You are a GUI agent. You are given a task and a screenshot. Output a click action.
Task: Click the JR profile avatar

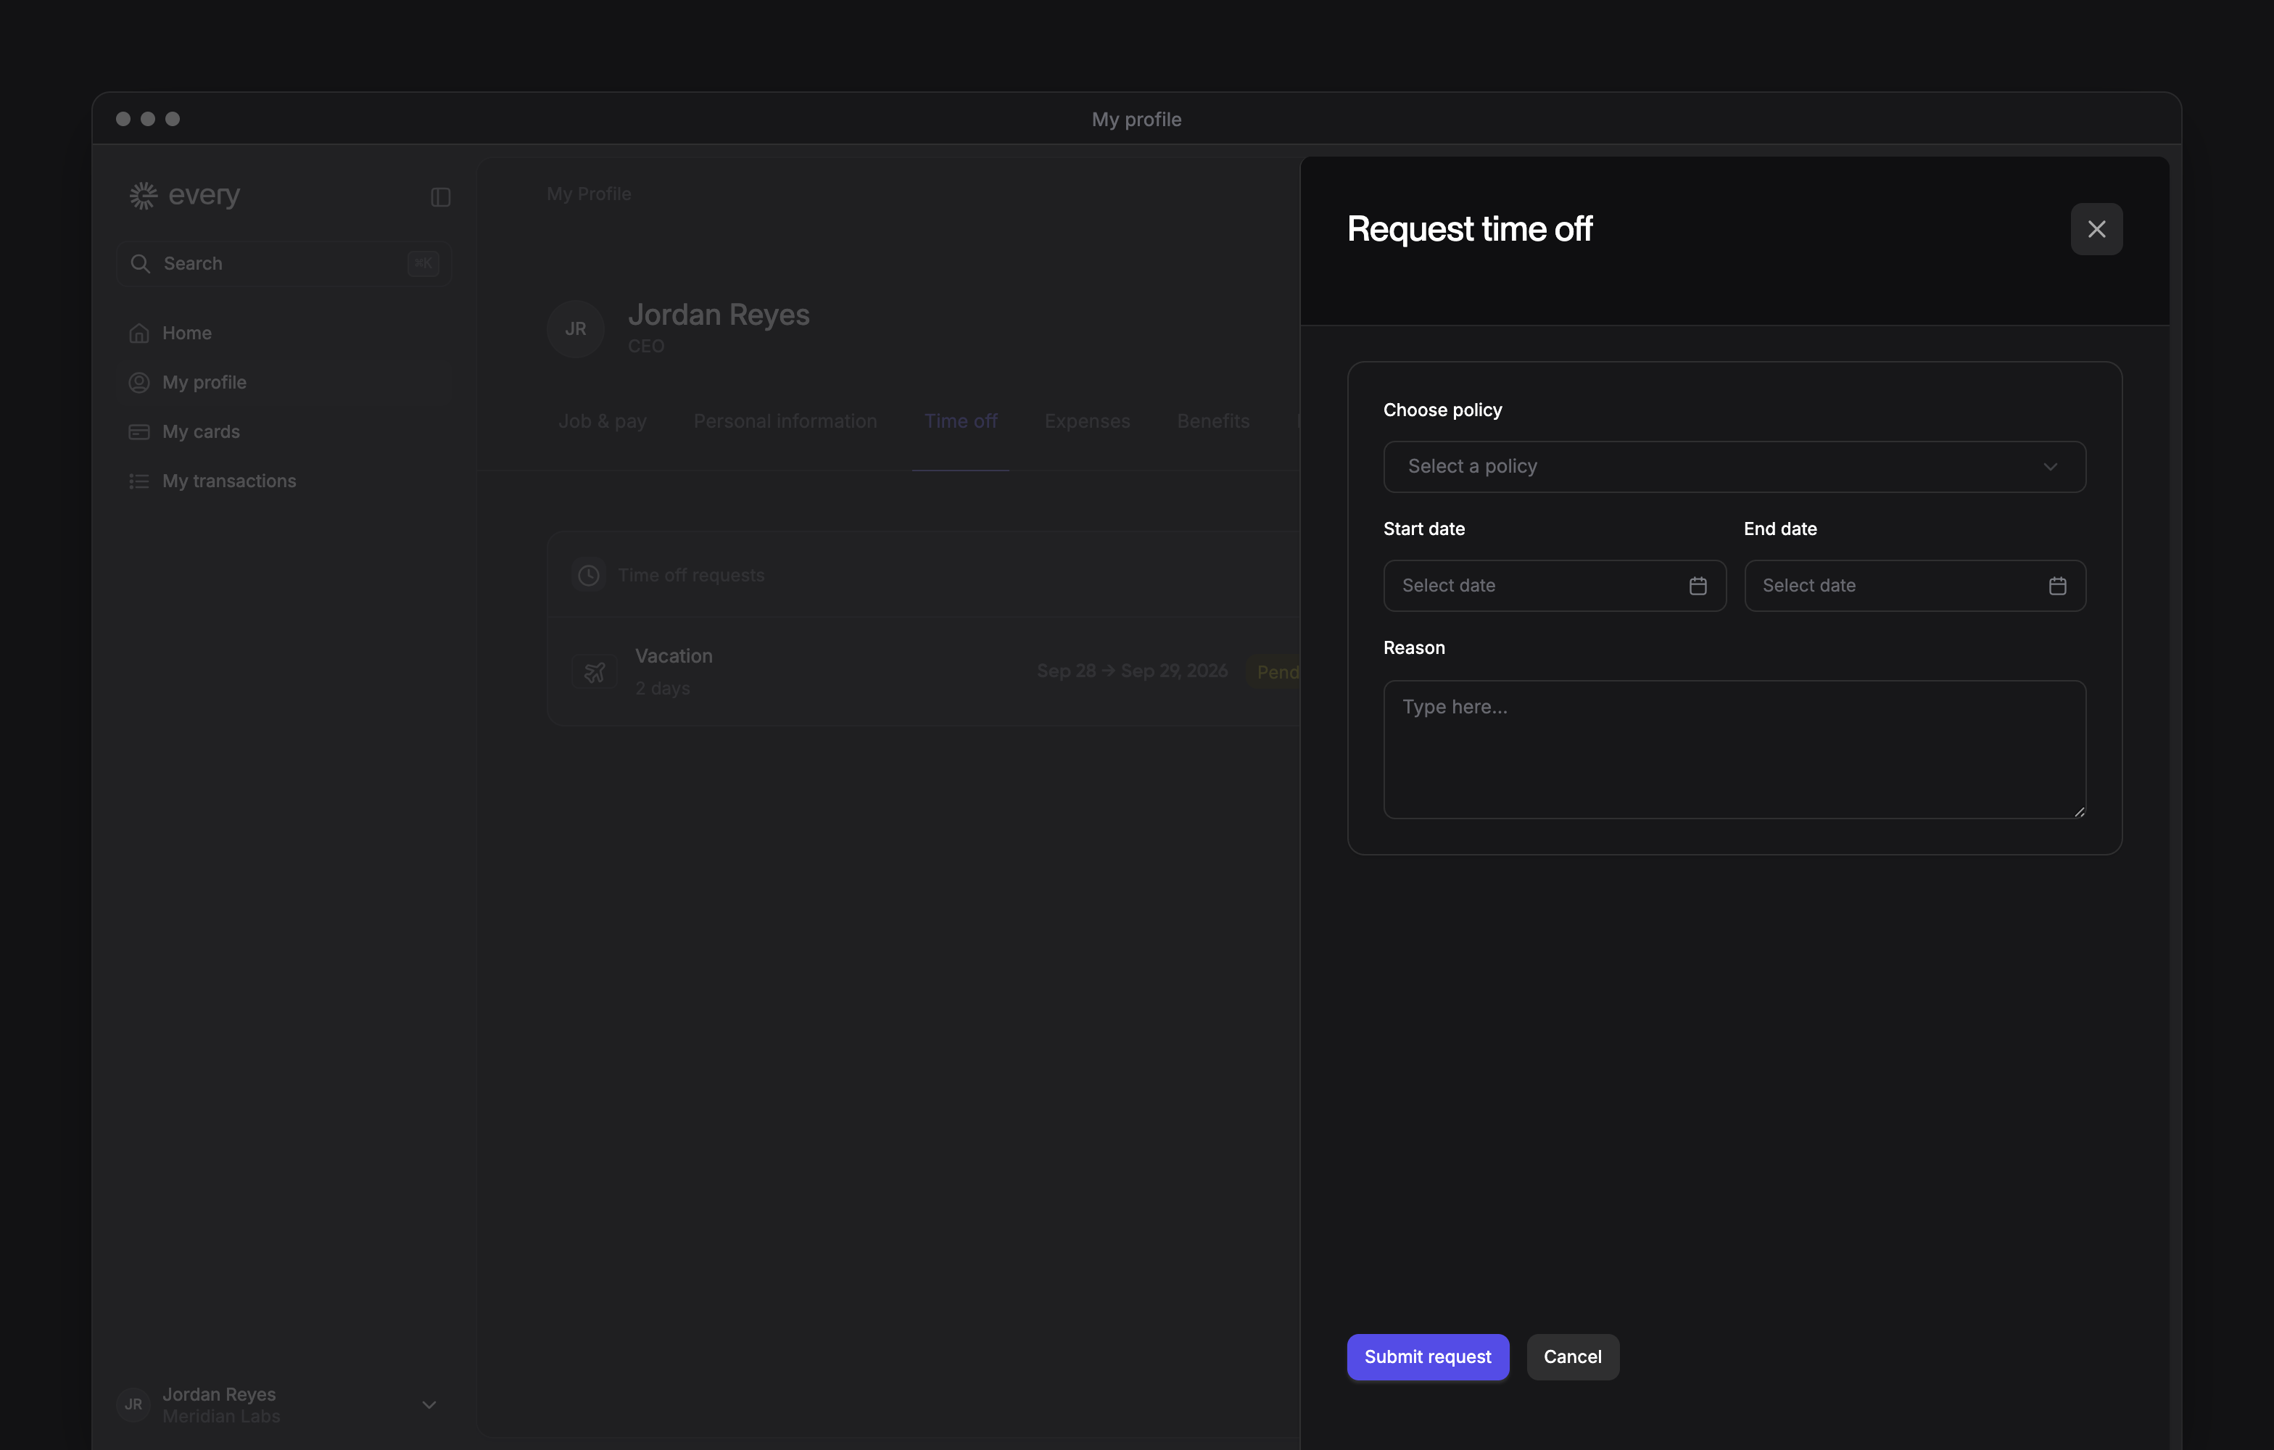click(x=575, y=328)
